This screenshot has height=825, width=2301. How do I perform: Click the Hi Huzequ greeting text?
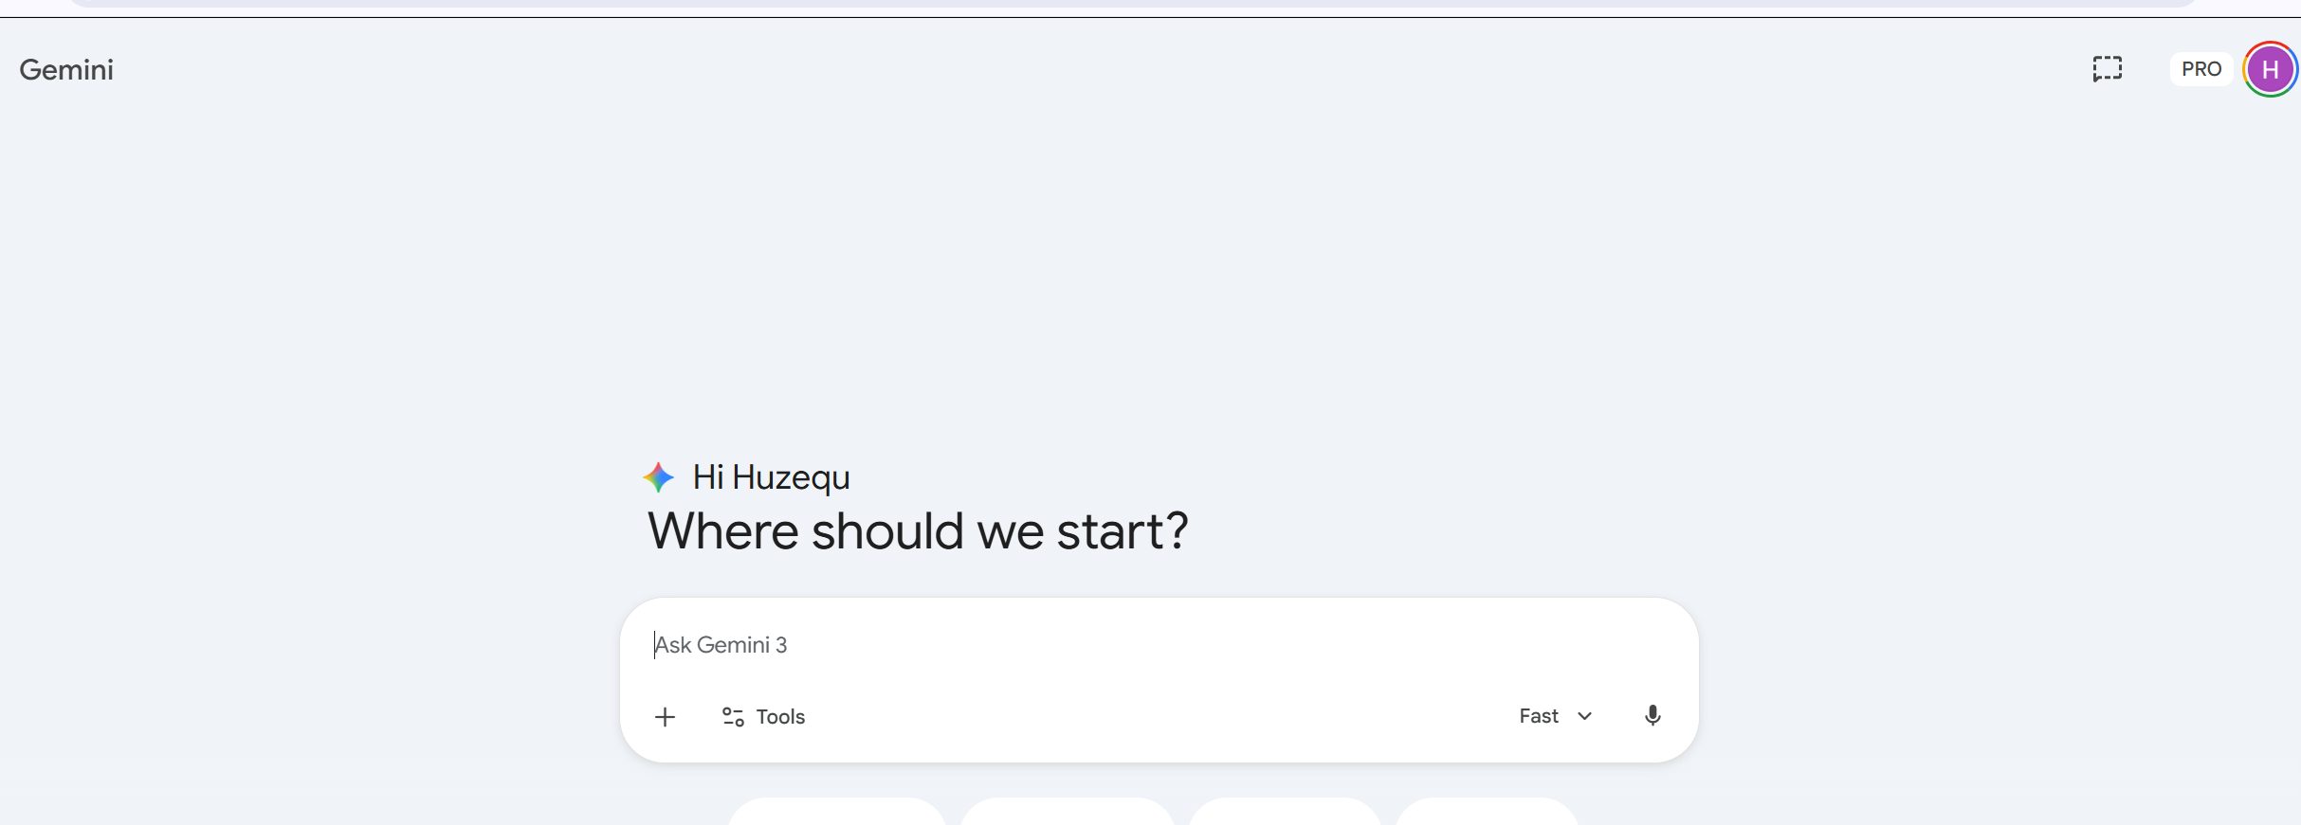coord(771,477)
